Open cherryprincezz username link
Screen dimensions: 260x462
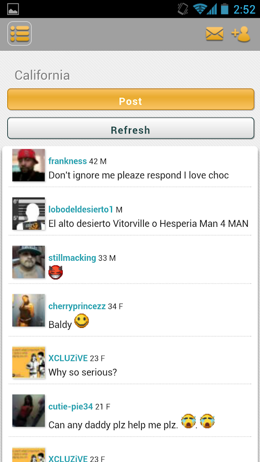pyautogui.click(x=77, y=306)
